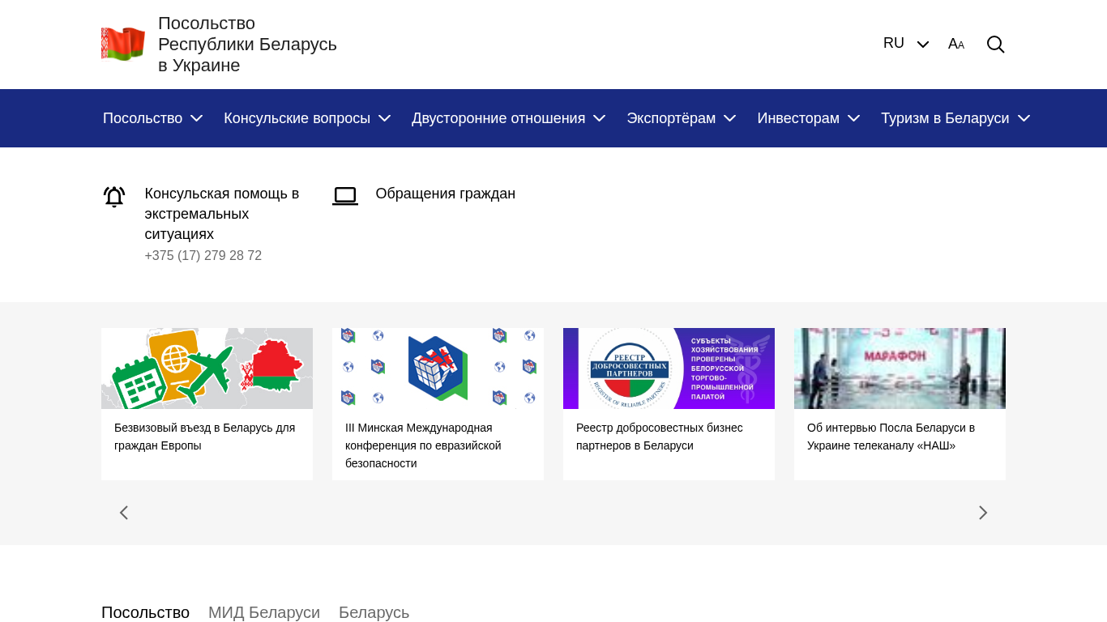Click the font size AA icon
1107x622 pixels.
coord(956,45)
